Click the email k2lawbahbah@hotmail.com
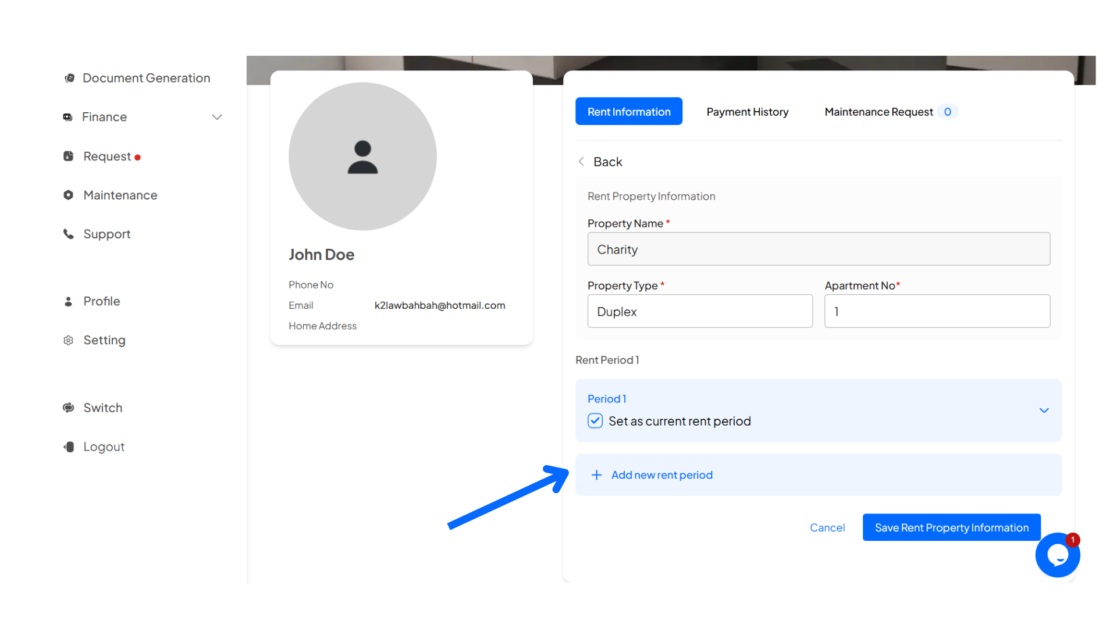Image resolution: width=1117 pixels, height=628 pixels. [440, 305]
